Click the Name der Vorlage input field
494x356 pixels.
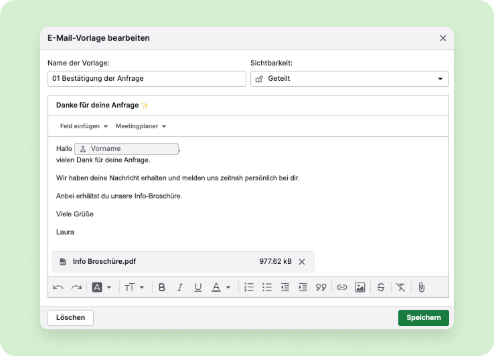147,79
